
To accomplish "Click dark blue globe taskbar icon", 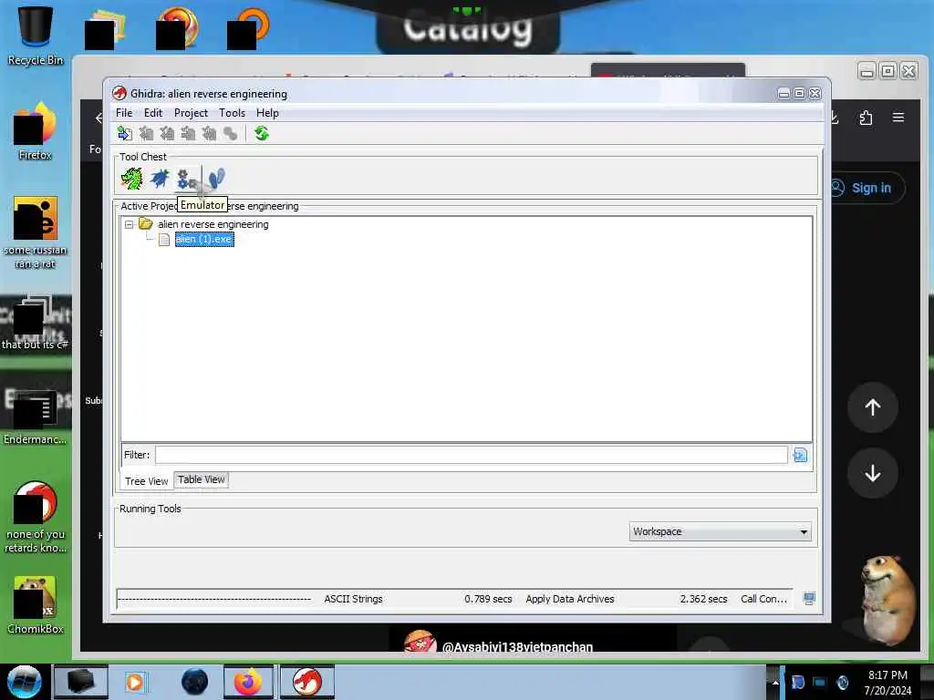I will tap(195, 682).
